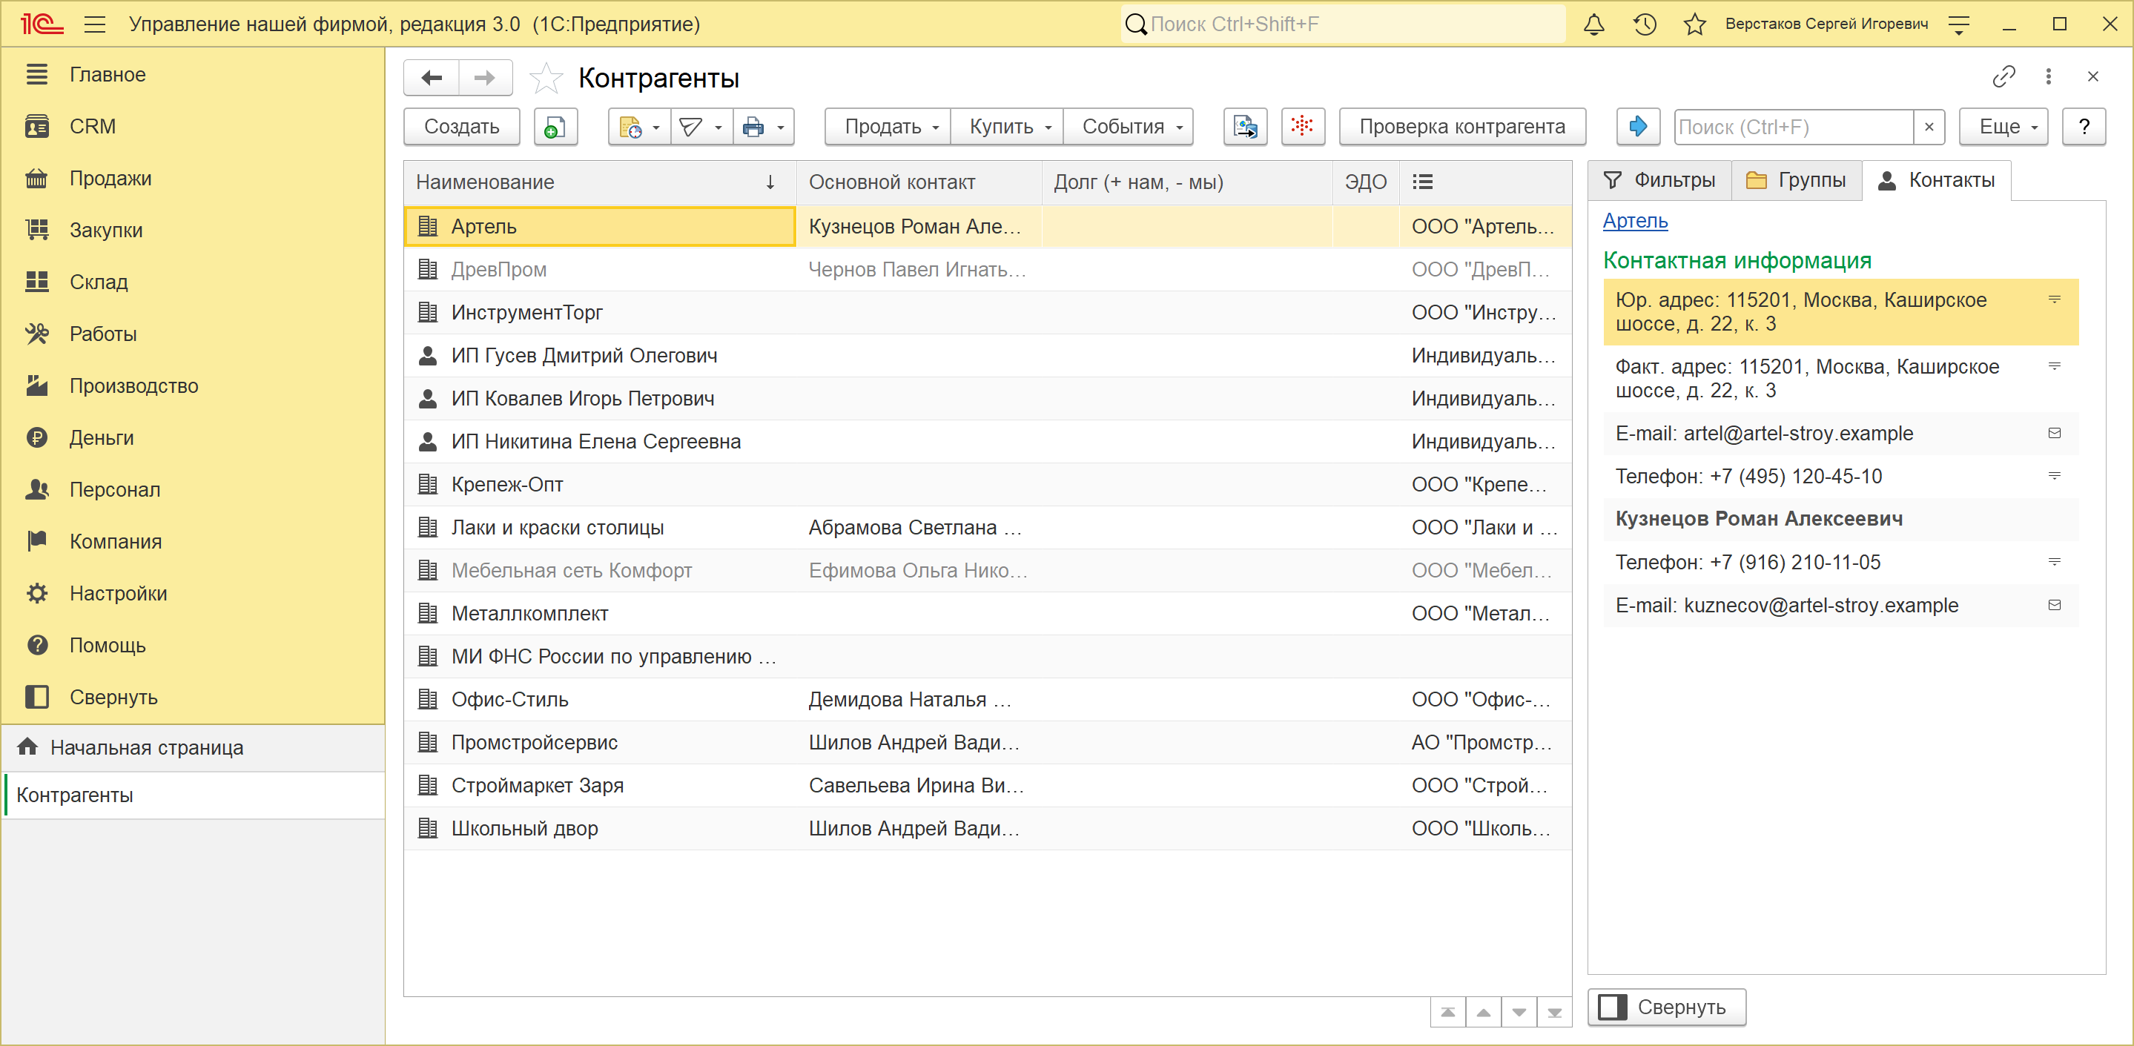Select the ИнструментТорг row
Screen dimensions: 2134x1046
pyautogui.click(x=988, y=313)
